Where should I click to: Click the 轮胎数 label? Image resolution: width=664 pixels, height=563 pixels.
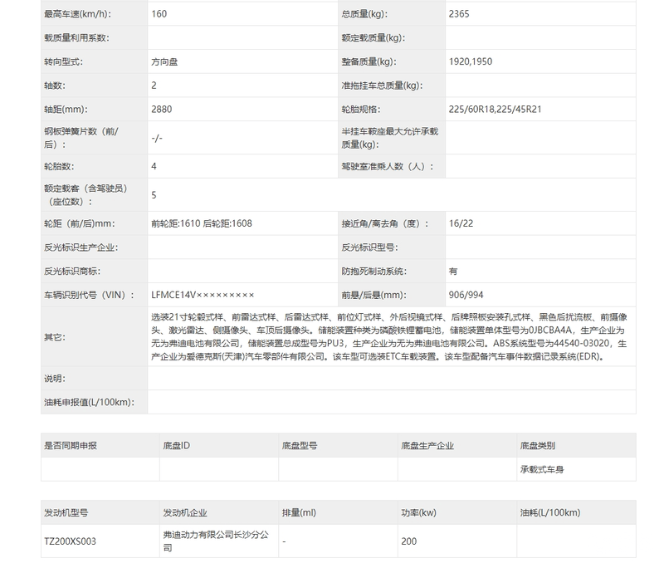coord(59,166)
